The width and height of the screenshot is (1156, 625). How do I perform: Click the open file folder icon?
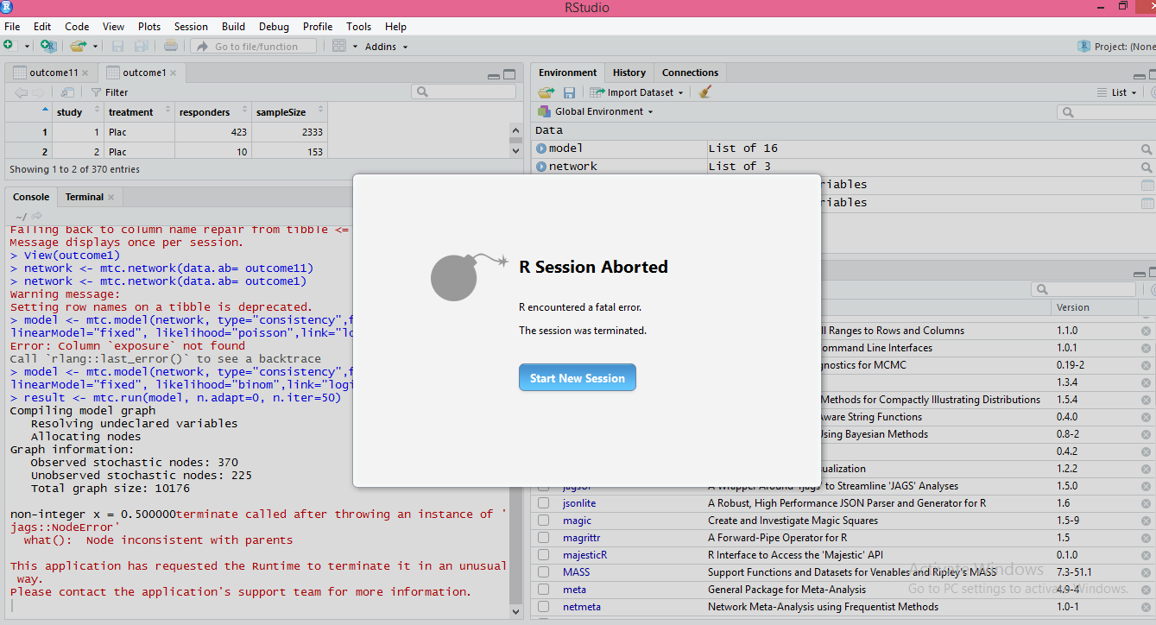(x=79, y=46)
